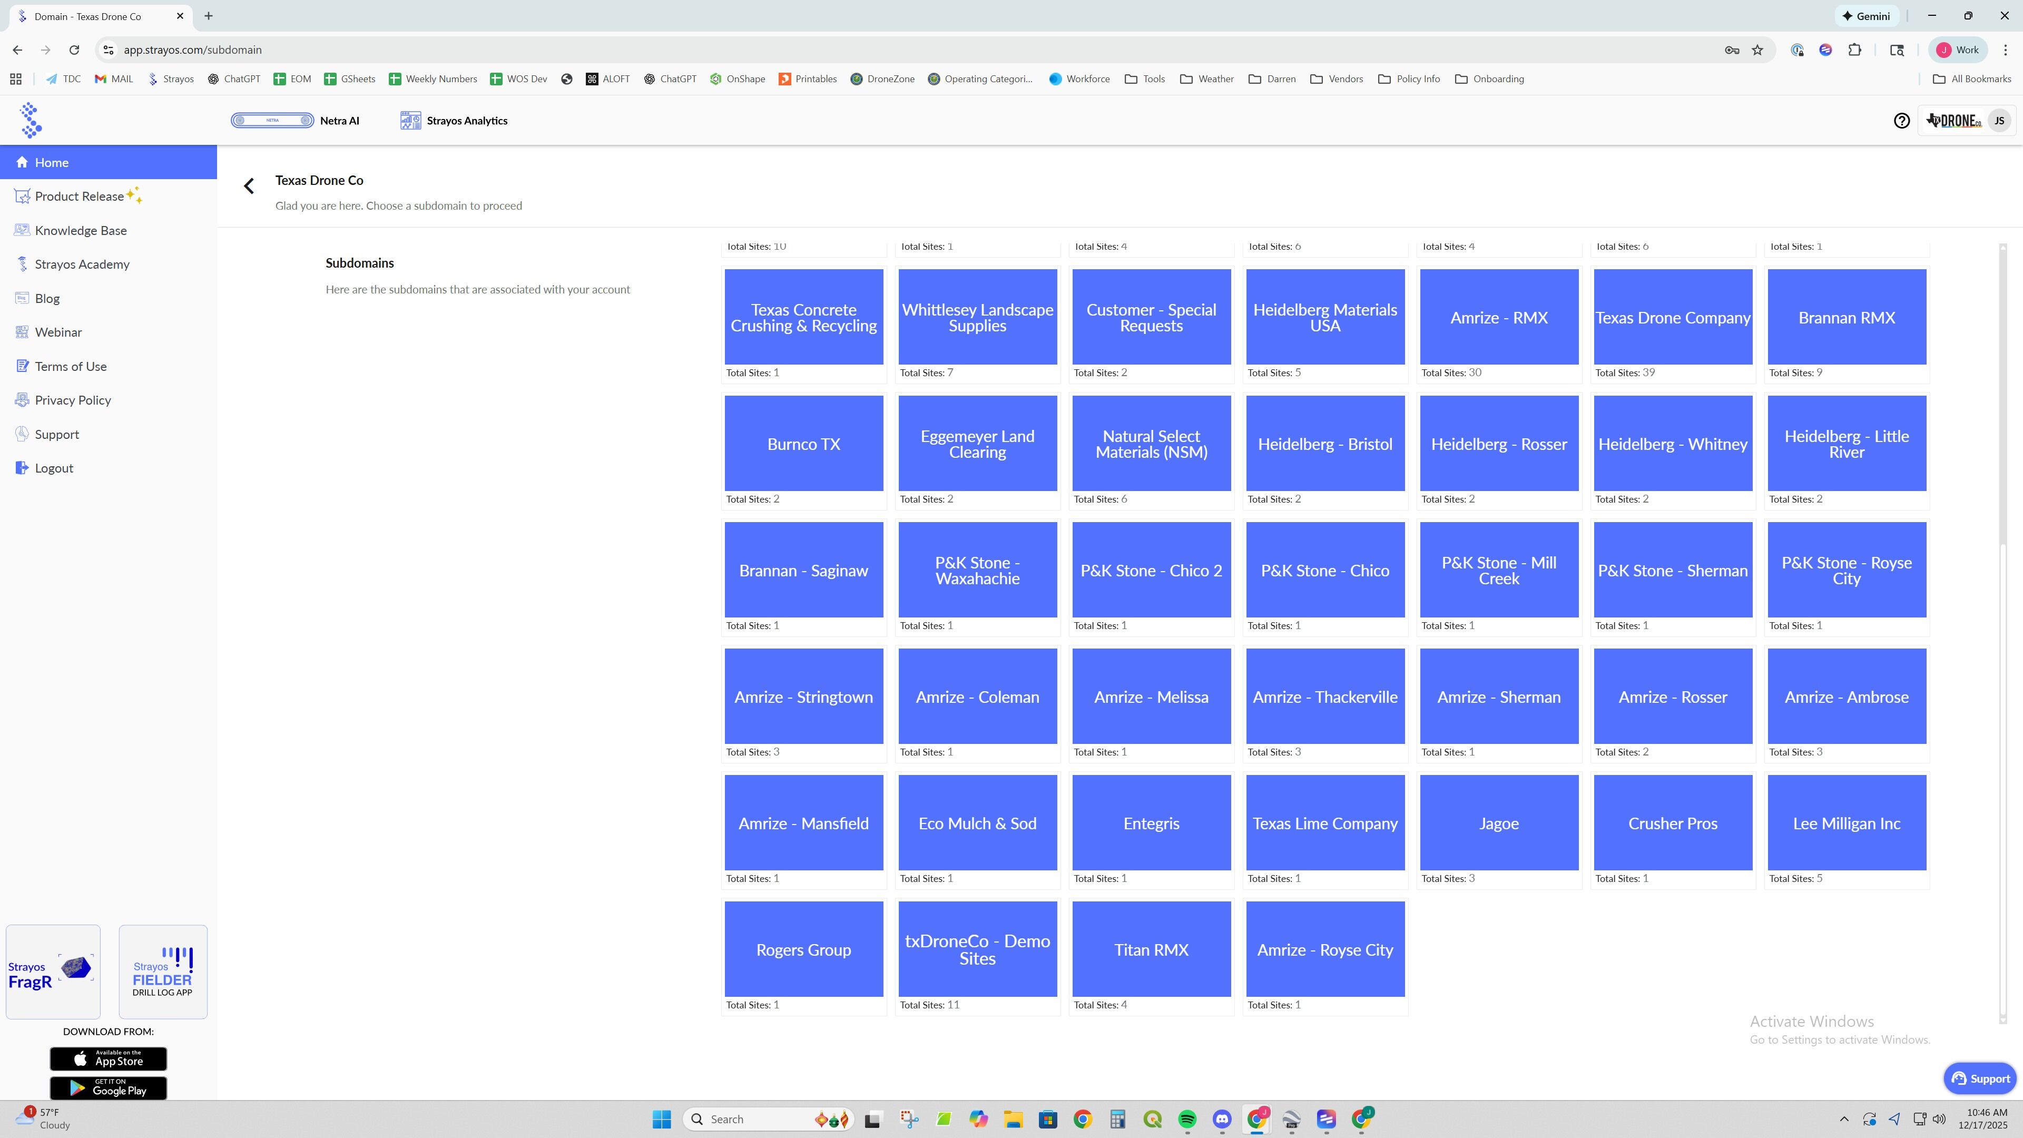Screen dimensions: 2023x1138
Task: Open the Strayos Fielder drill log tile
Action: point(163,972)
